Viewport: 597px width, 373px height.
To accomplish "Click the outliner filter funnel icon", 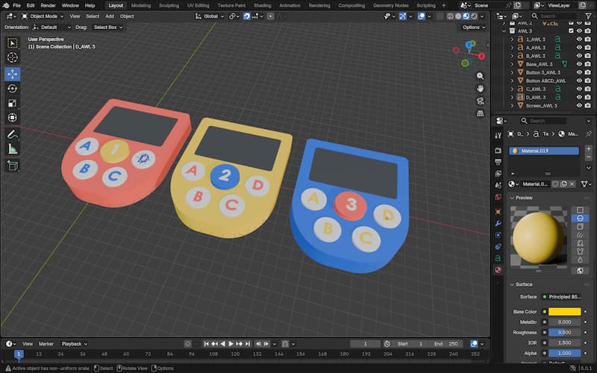I will pos(588,16).
